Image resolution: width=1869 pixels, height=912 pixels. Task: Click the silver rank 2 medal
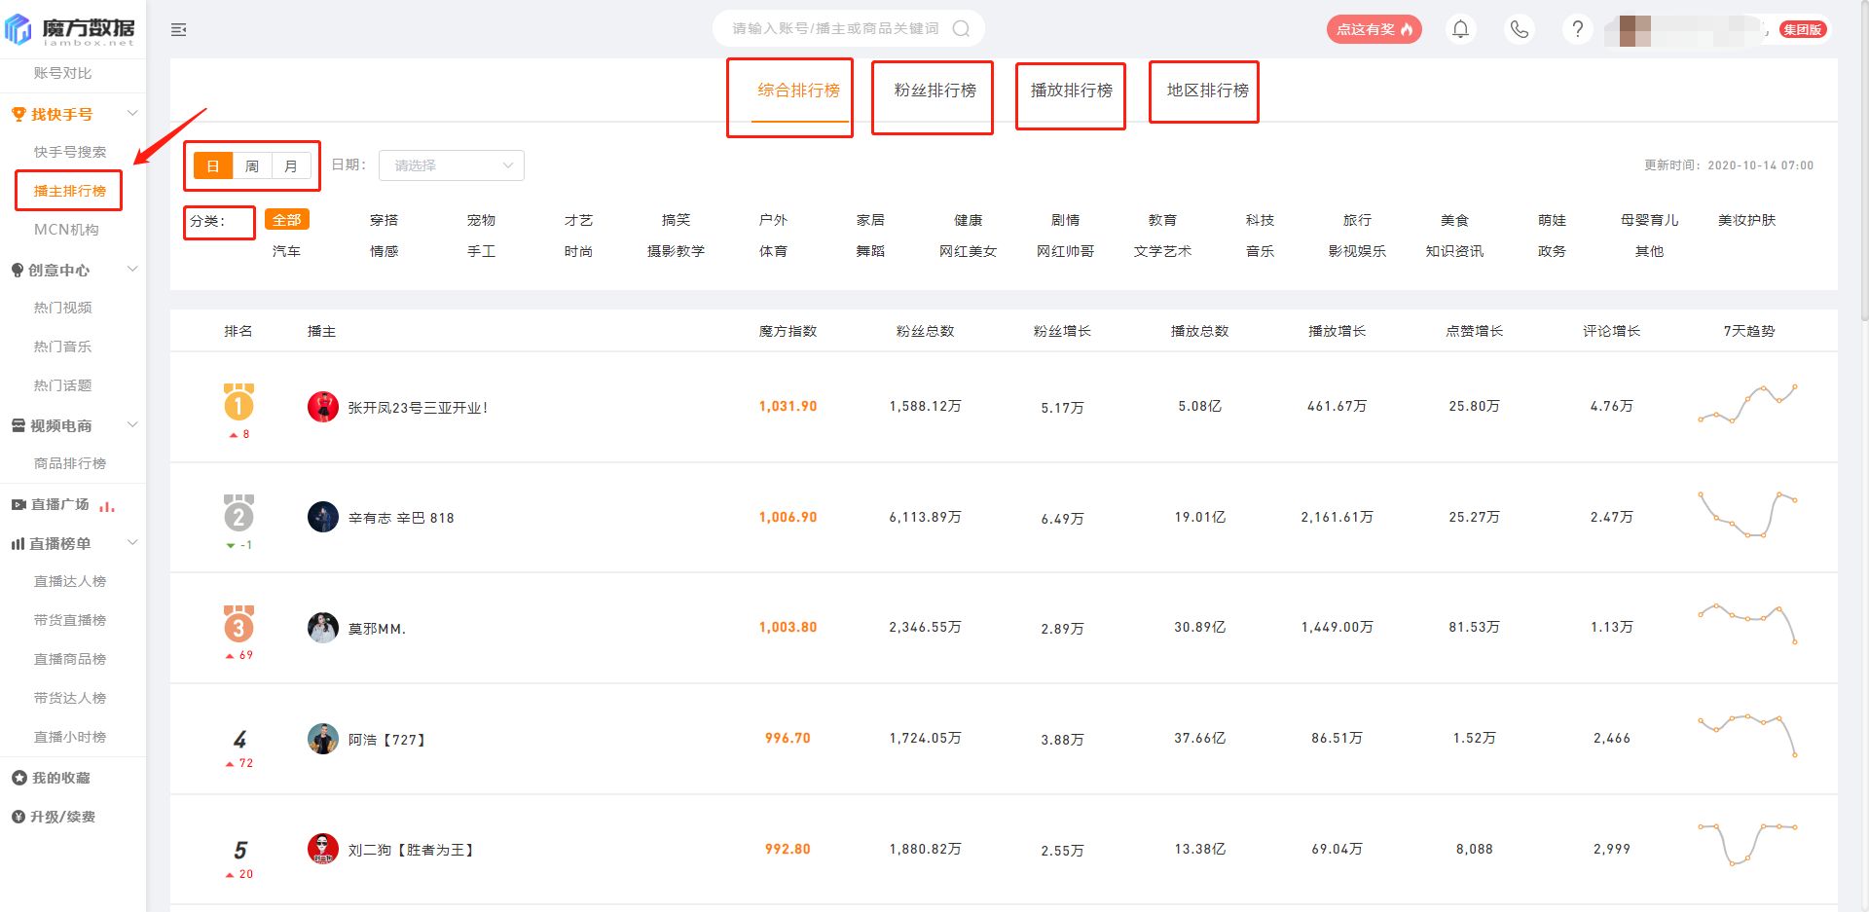[x=238, y=513]
